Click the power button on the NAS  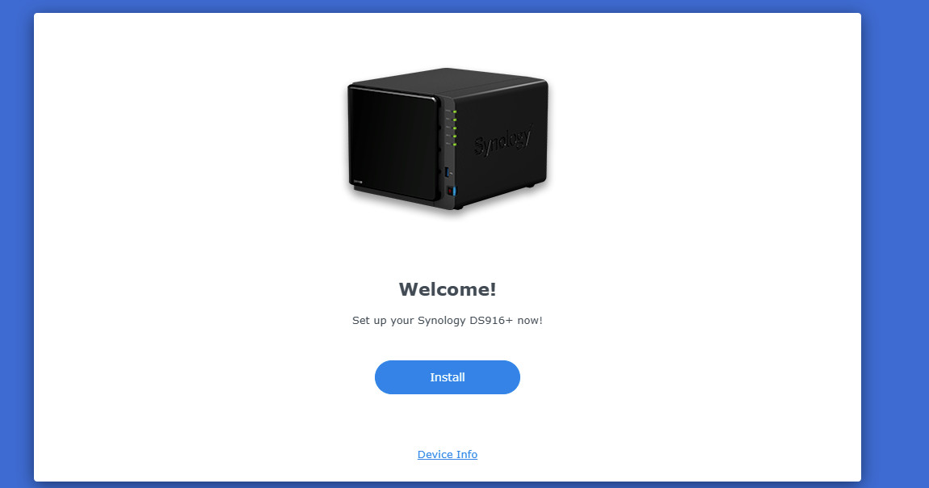pyautogui.click(x=450, y=191)
